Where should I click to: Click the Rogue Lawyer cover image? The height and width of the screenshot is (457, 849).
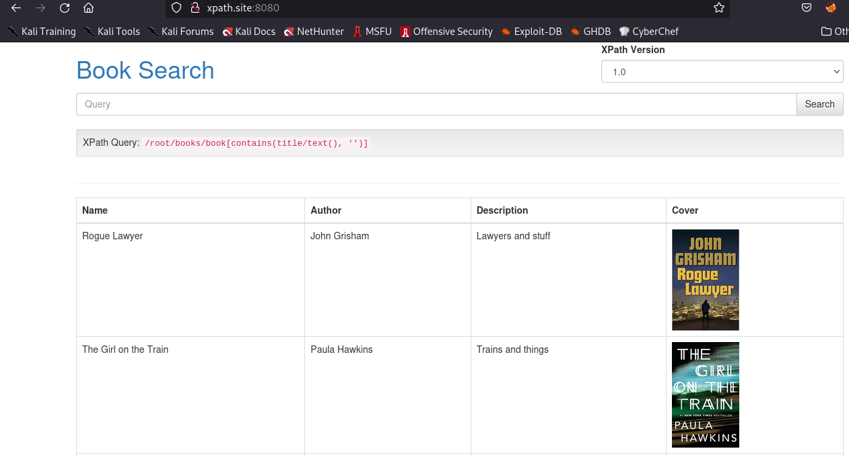pos(706,280)
